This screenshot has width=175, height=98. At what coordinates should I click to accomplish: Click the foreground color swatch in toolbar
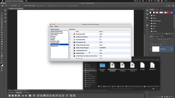1,64
